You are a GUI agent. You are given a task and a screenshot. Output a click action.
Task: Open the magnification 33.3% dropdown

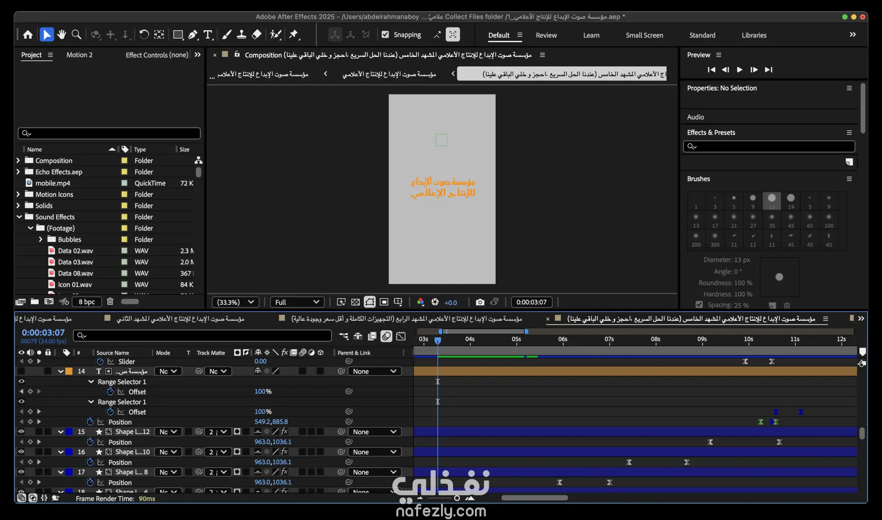(235, 302)
